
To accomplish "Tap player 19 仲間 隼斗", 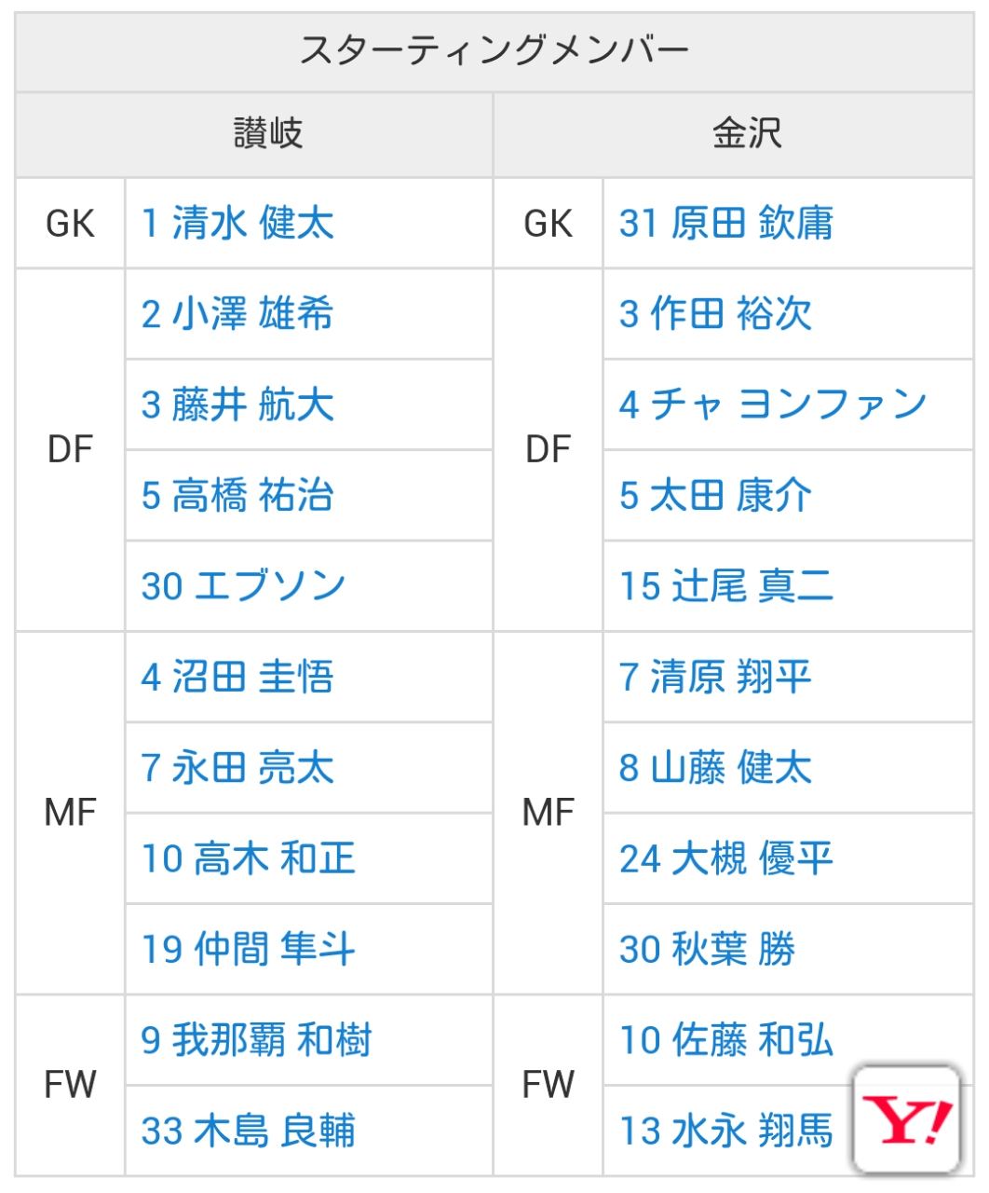I will (249, 949).
